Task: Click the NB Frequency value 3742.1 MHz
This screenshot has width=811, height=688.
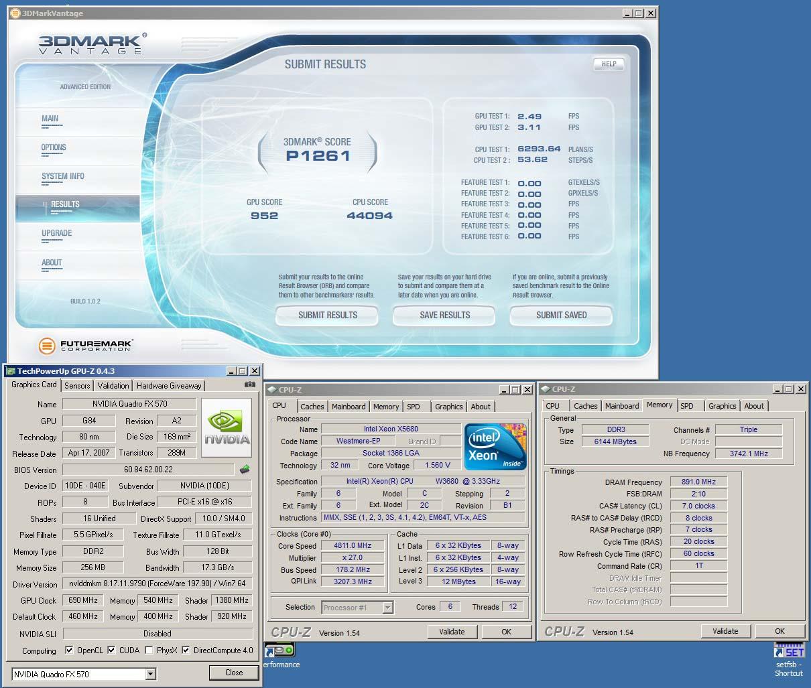Action: click(748, 454)
